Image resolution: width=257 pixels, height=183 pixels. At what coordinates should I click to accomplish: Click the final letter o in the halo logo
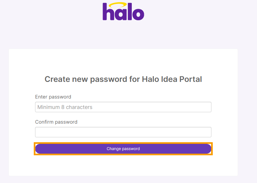[138, 14]
